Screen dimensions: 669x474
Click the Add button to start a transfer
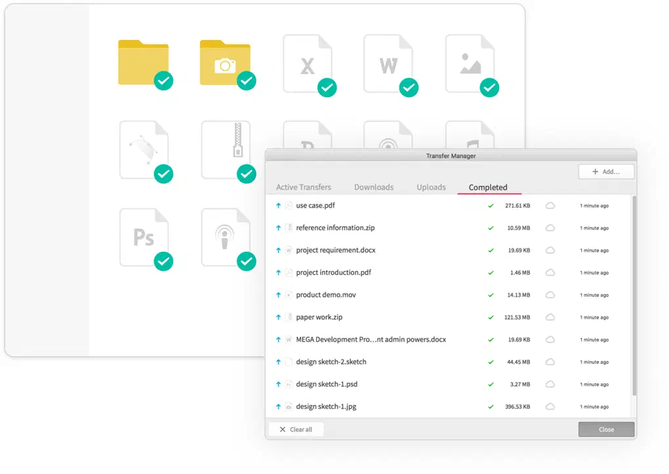tap(606, 171)
